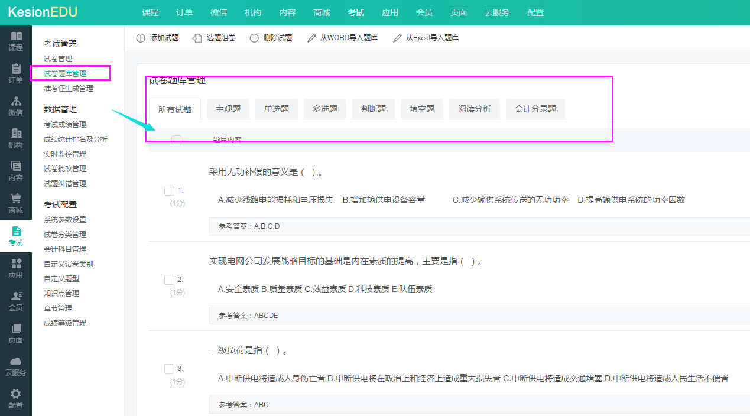The width and height of the screenshot is (750, 416).
Task: Open the 机构 building icon in sidebar
Action: pos(16,134)
